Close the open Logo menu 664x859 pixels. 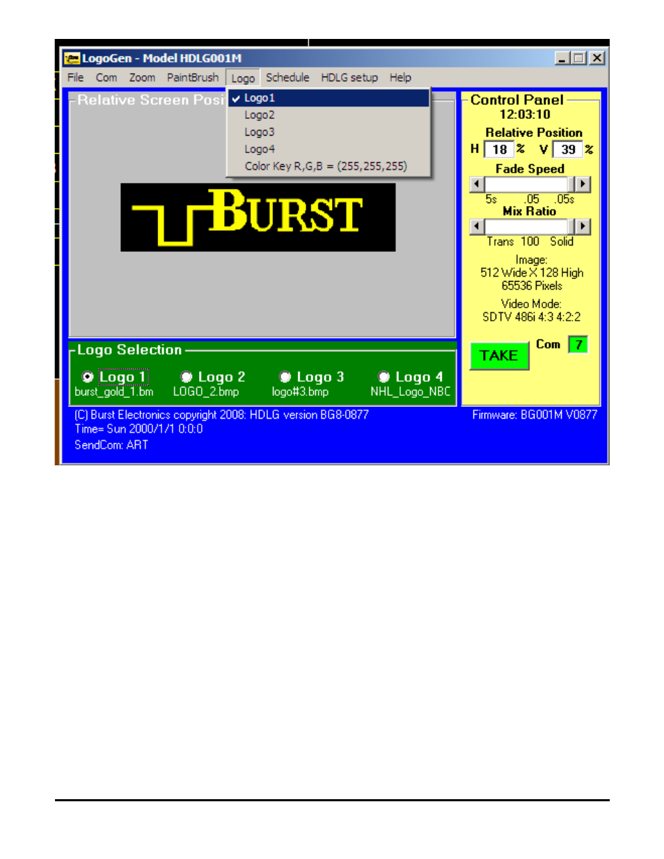point(243,78)
